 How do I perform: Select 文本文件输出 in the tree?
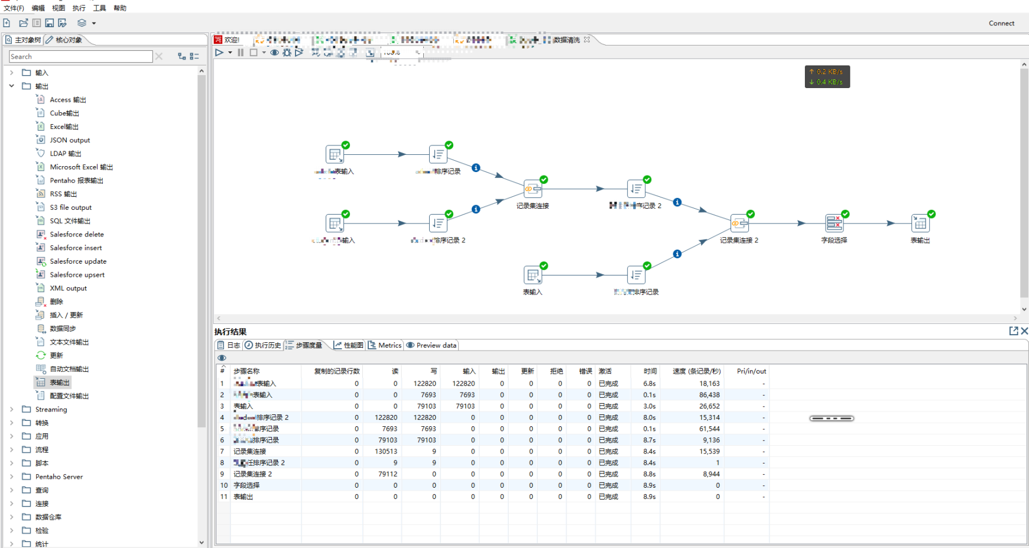coord(69,342)
